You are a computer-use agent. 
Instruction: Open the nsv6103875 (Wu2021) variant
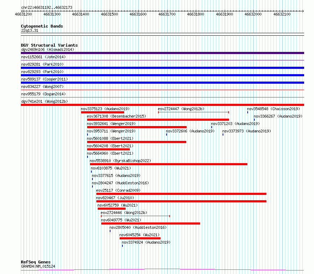pyautogui.click(x=111, y=168)
